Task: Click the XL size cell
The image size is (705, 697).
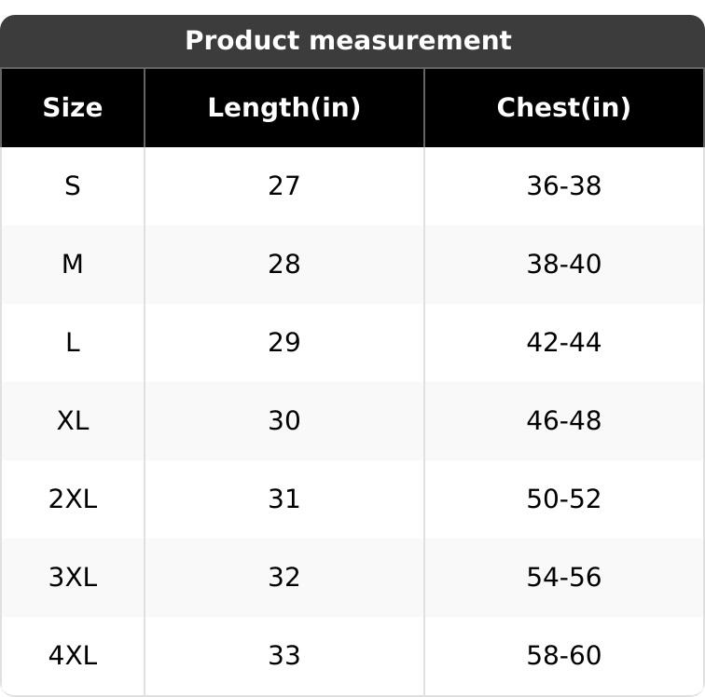Action: pos(73,421)
